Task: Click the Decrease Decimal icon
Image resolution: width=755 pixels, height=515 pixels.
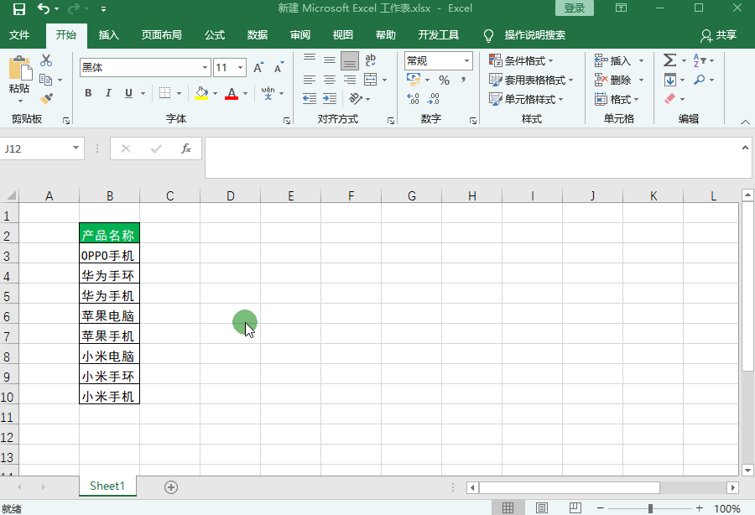Action: [433, 99]
